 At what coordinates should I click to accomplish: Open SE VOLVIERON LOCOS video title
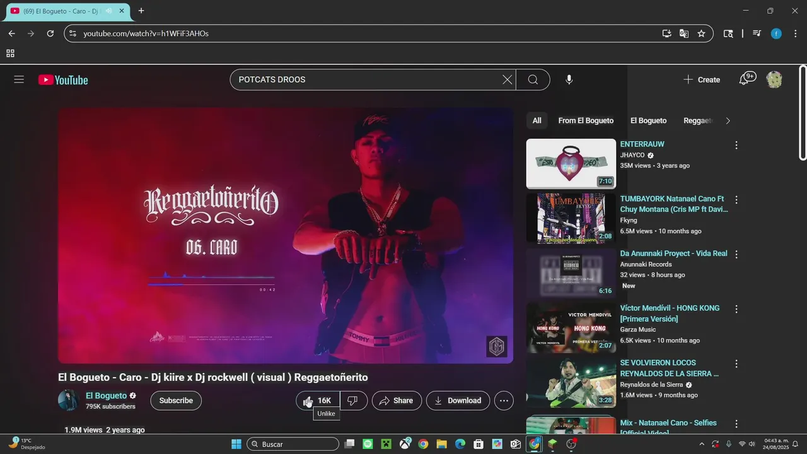click(670, 368)
